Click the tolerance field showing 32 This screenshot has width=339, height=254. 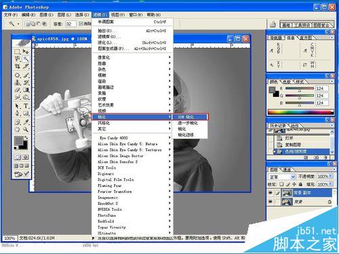coord(71,24)
